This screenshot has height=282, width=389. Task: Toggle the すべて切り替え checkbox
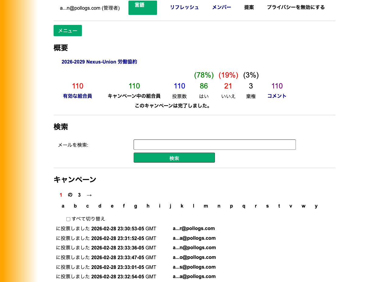click(68, 219)
